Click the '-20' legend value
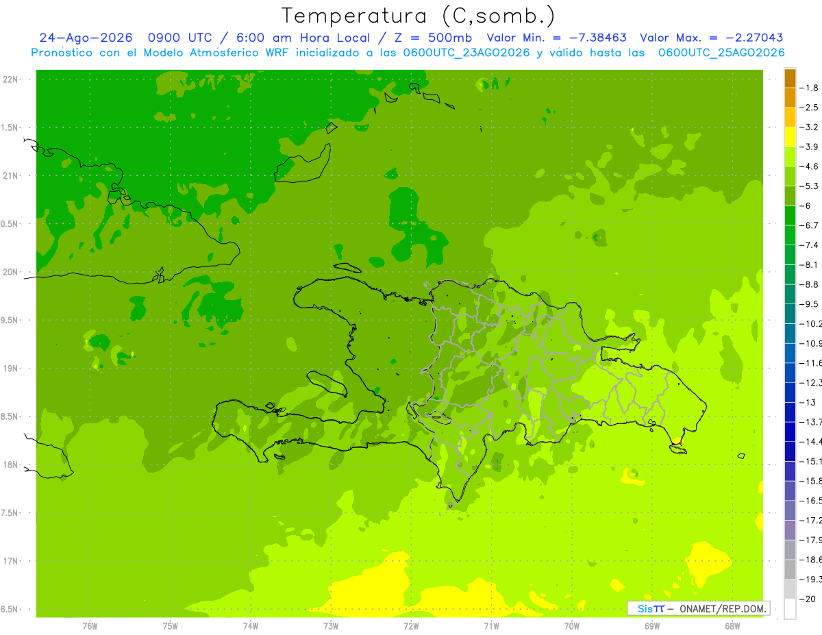This screenshot has height=635, width=822. point(808,599)
